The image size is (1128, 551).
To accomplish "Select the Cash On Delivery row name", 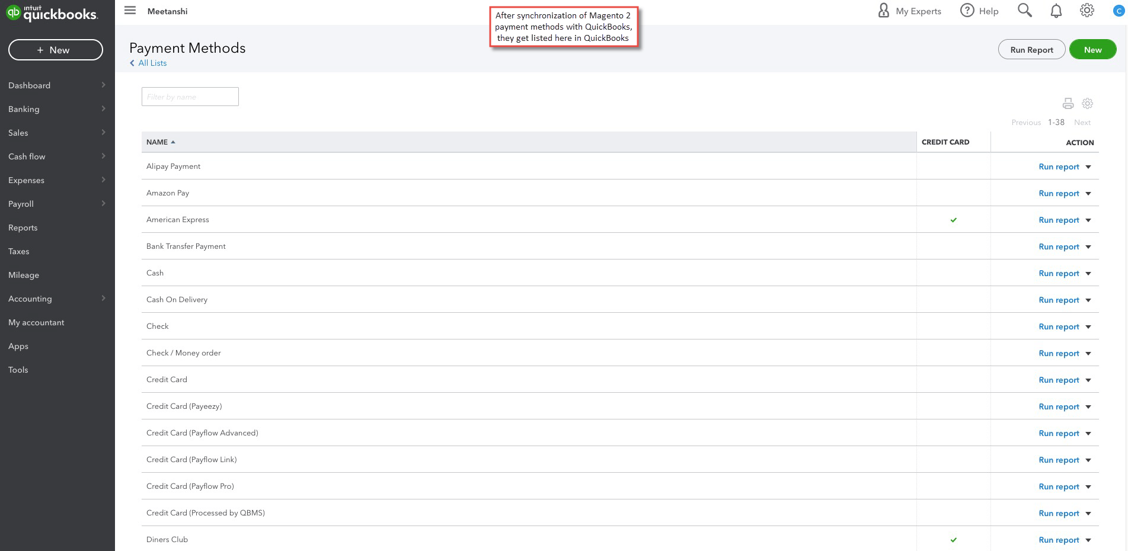I will (177, 300).
